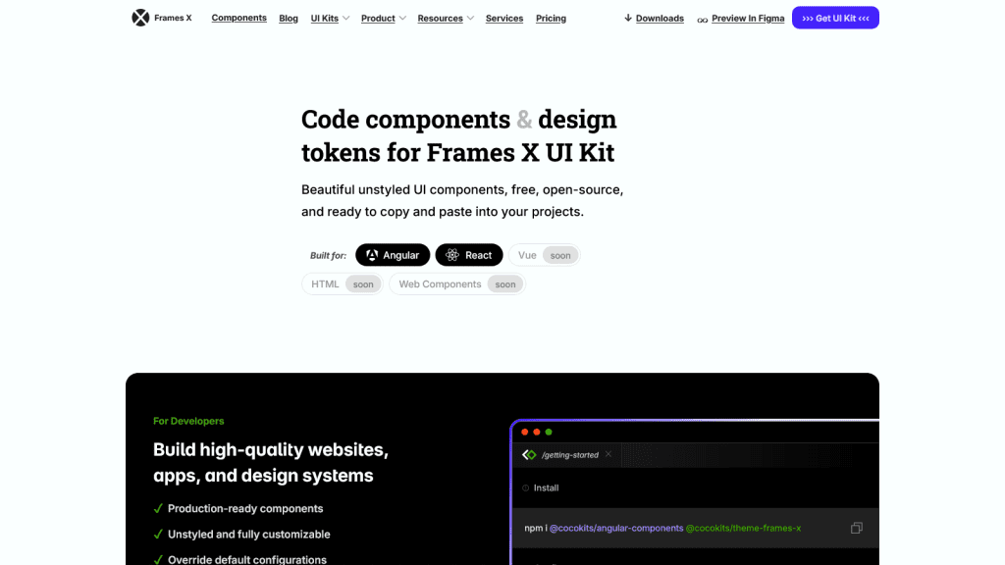The height and width of the screenshot is (565, 1005).
Task: Switch to the getting-started tab
Action: coord(569,455)
